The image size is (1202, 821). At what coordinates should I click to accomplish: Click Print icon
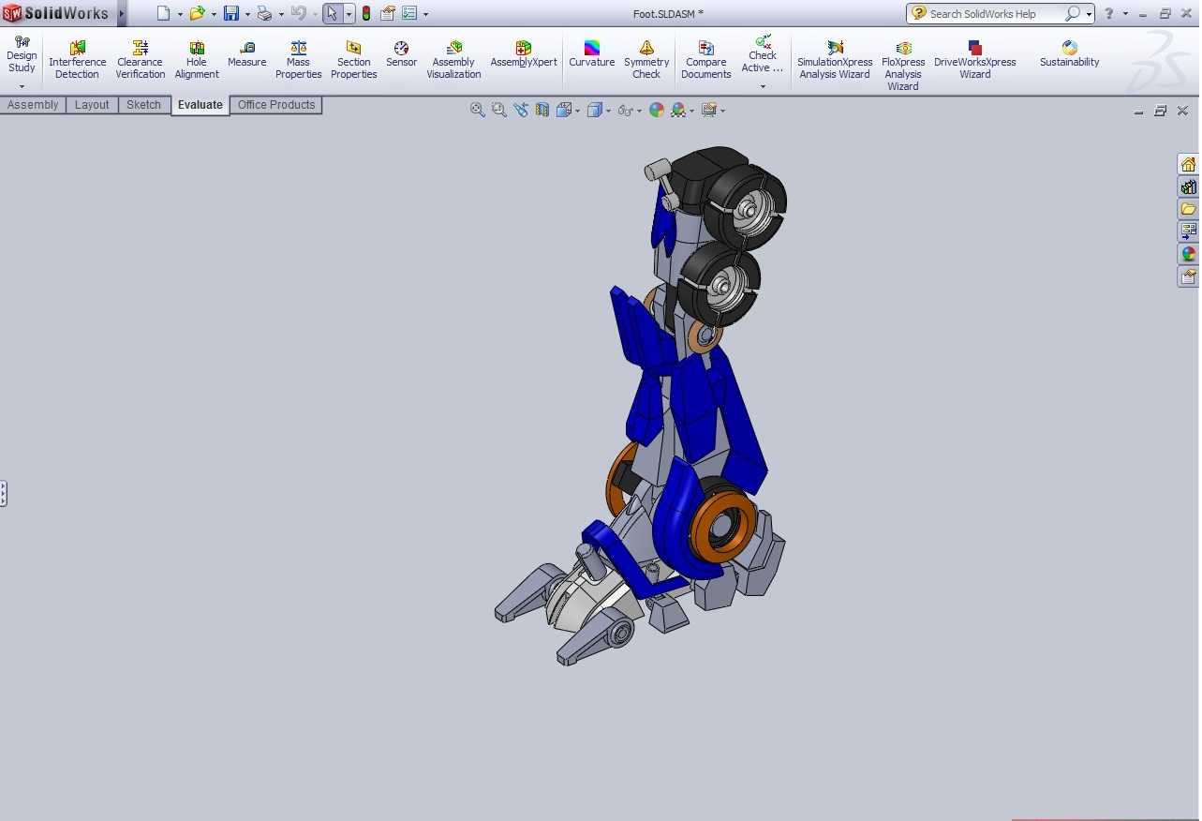click(x=264, y=13)
